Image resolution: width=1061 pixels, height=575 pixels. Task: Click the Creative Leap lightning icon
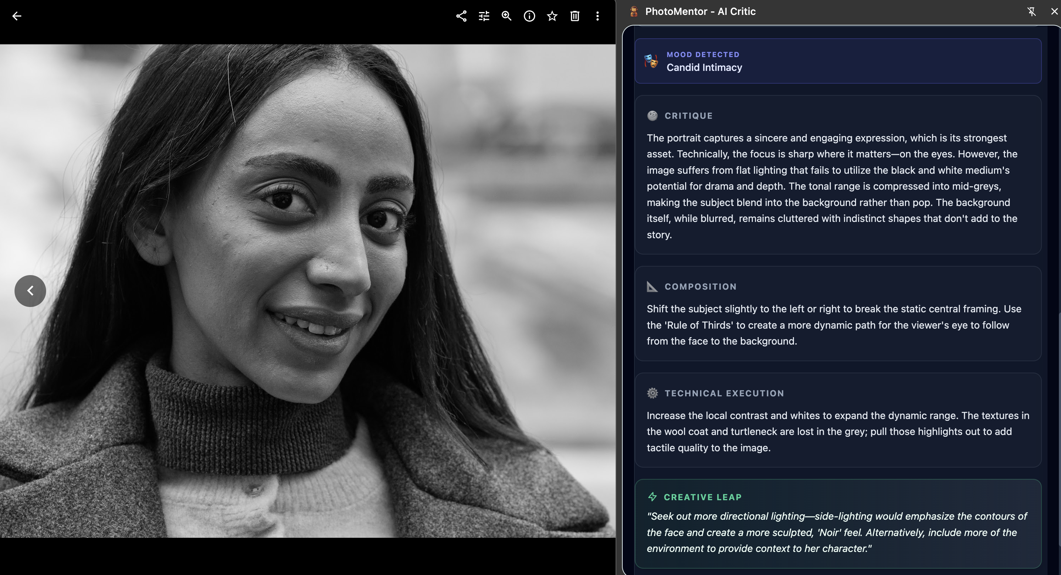(653, 497)
